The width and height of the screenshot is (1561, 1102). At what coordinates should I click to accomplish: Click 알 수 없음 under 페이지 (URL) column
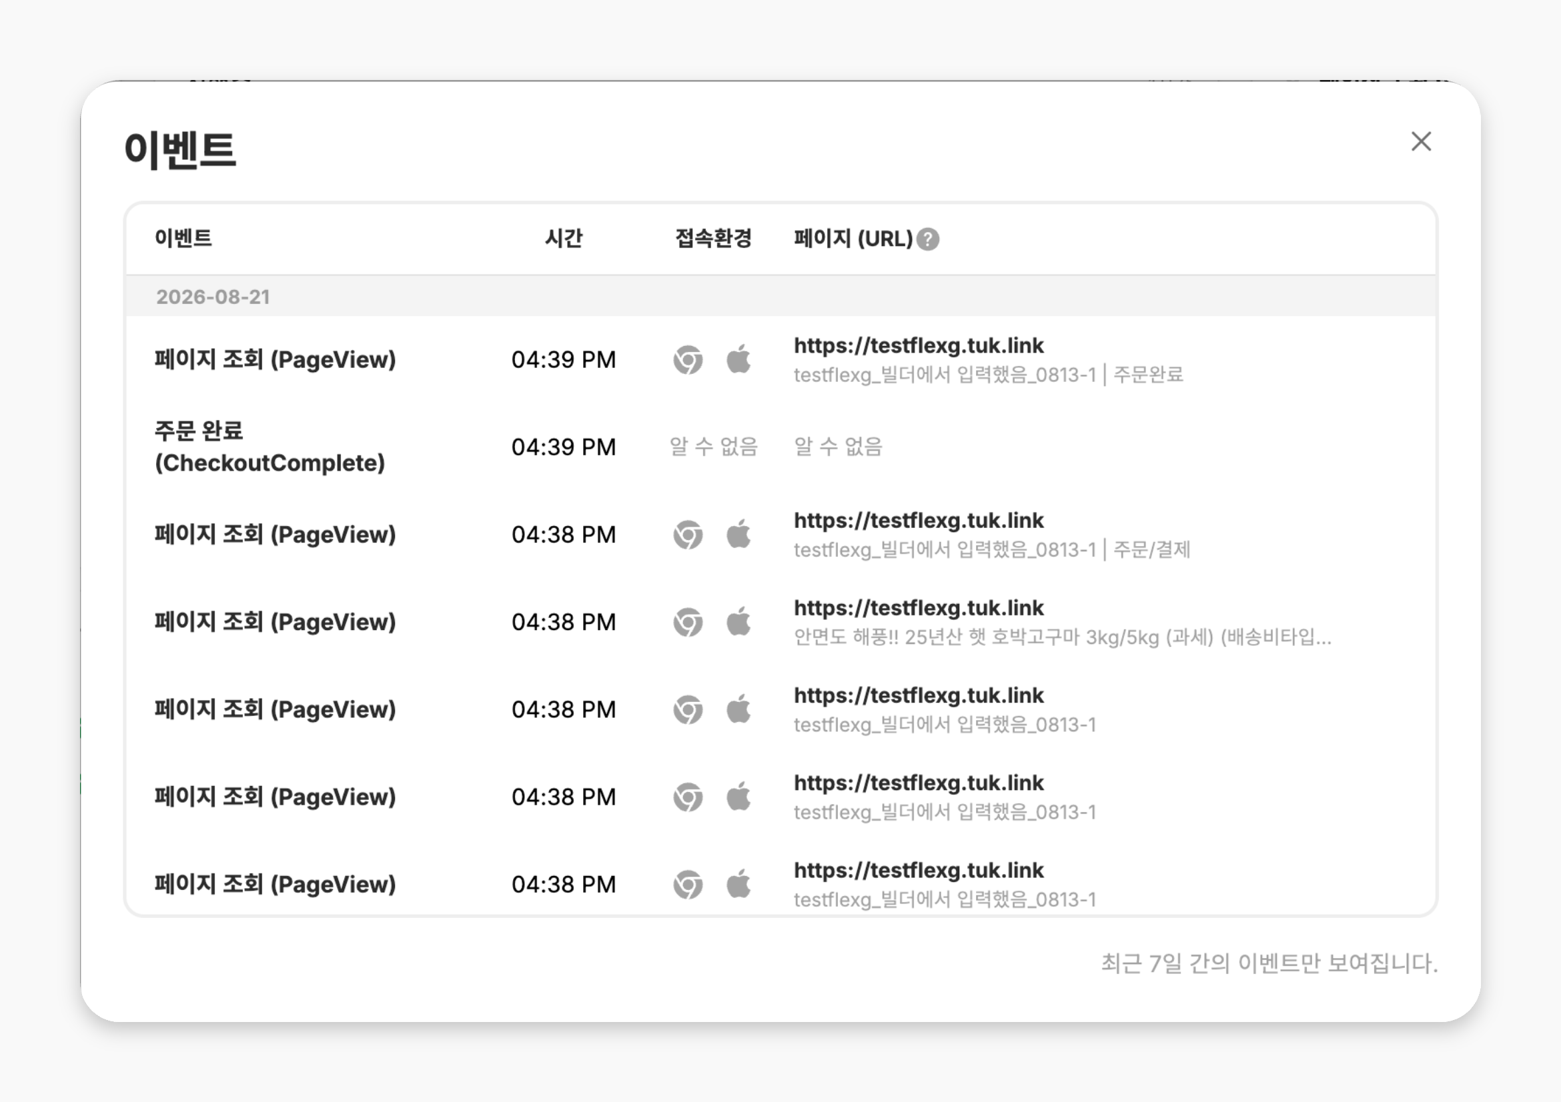click(838, 447)
